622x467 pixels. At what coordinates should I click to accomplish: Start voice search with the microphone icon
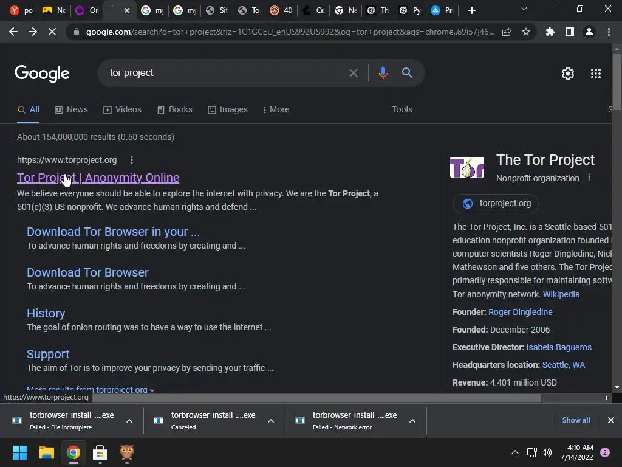pos(383,73)
